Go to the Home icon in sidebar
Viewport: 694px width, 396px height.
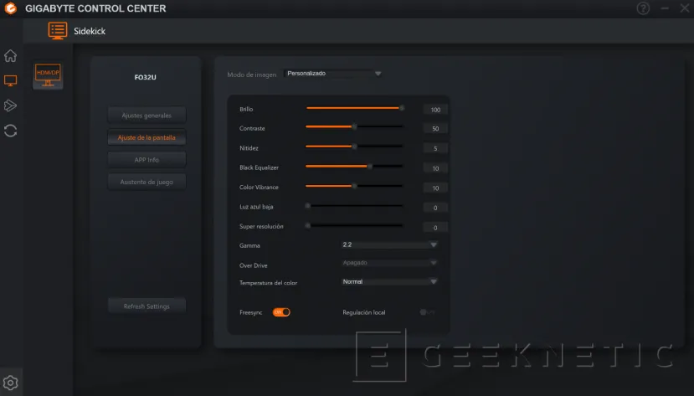pyautogui.click(x=11, y=56)
